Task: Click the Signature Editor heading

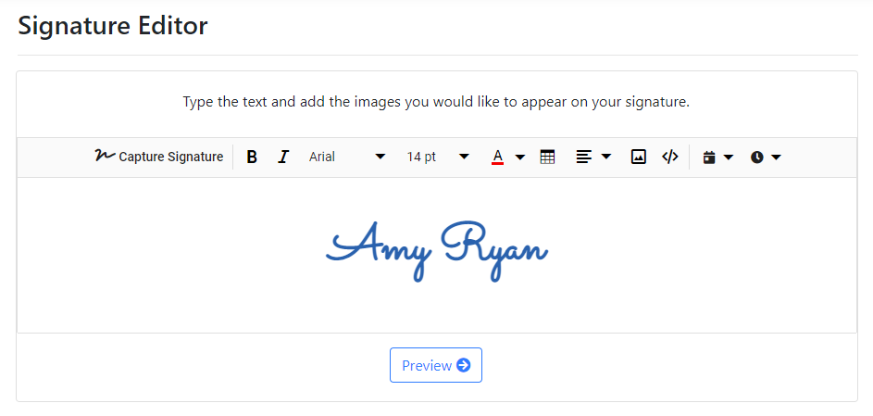Action: [113, 26]
